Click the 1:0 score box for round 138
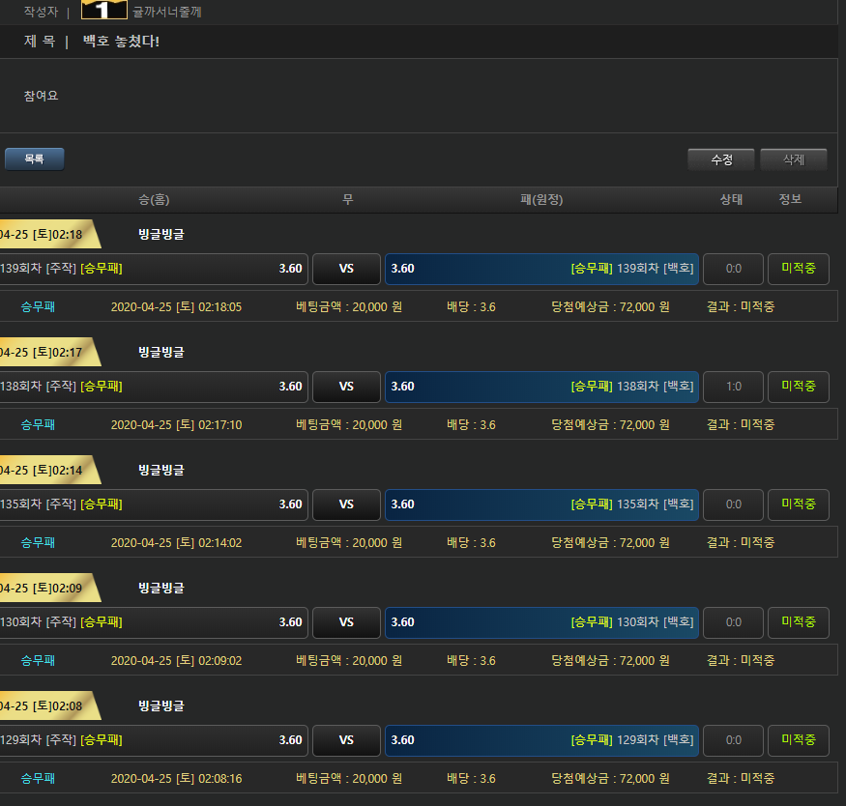Image resolution: width=846 pixels, height=806 pixels. click(733, 387)
